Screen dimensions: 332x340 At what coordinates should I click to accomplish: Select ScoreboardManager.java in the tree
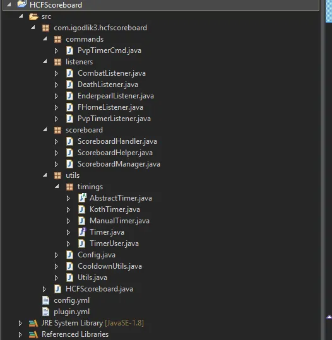[x=119, y=164]
